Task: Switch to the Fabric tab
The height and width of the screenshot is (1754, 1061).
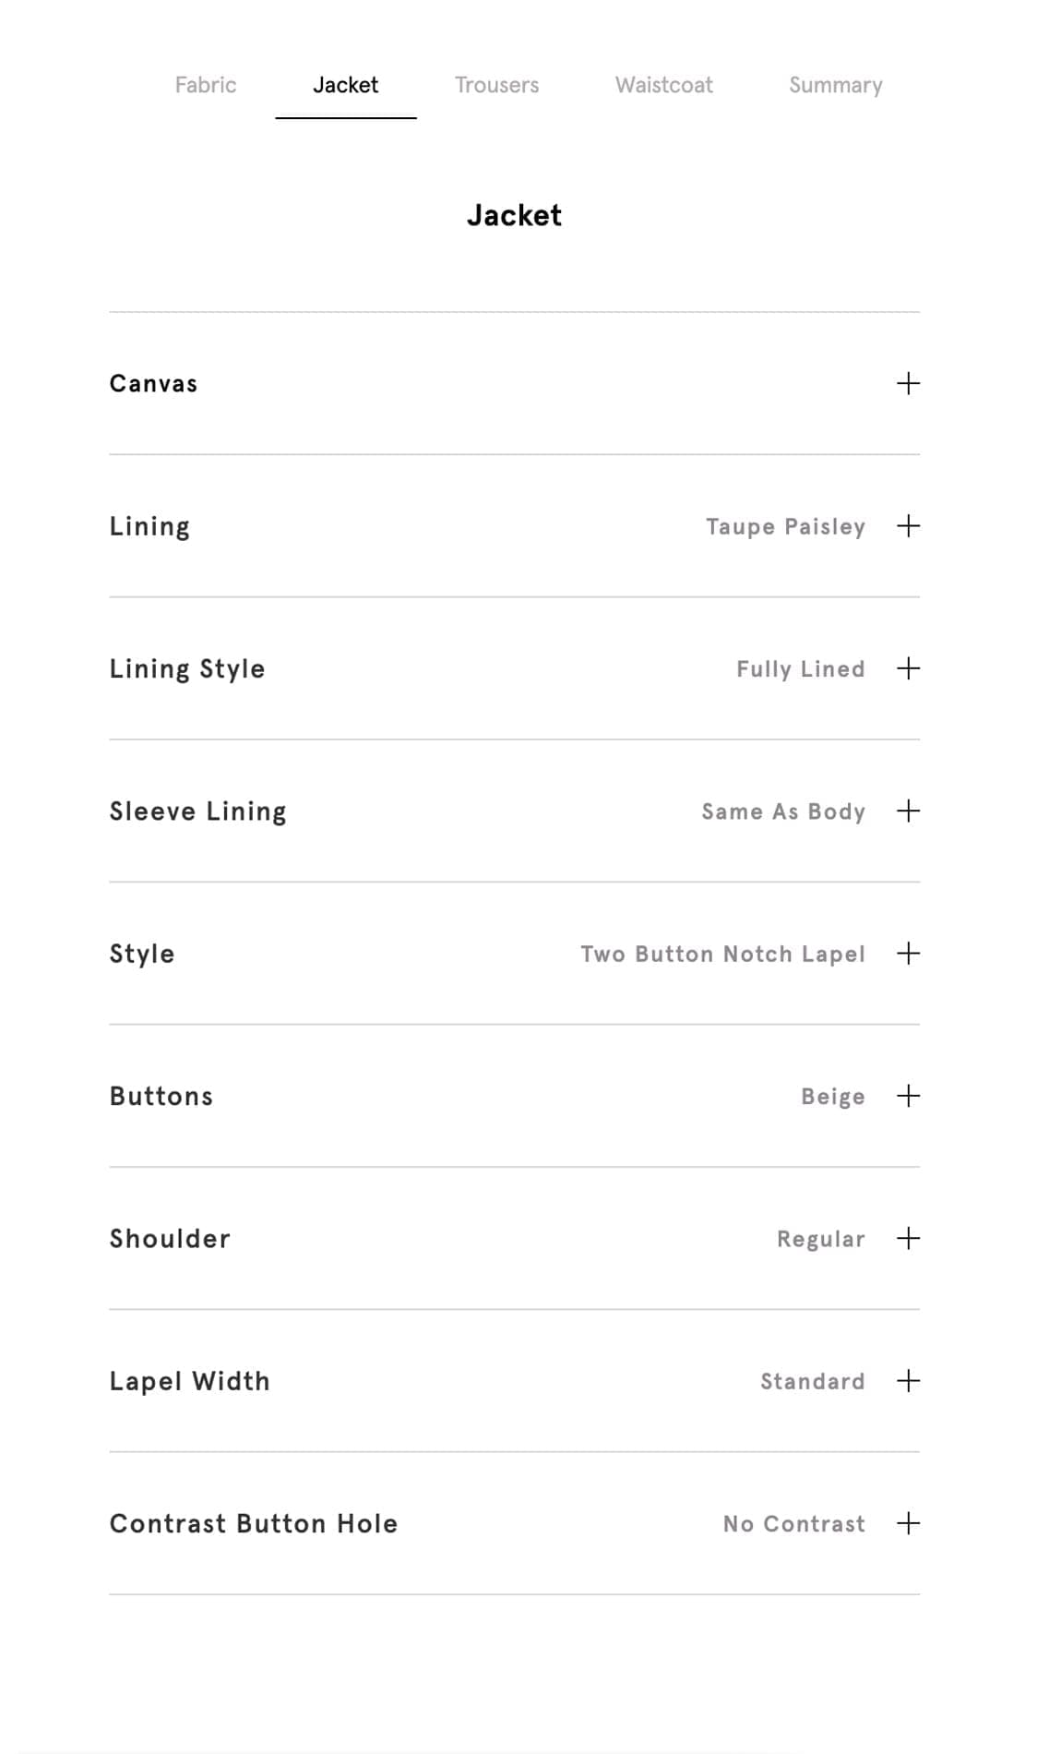Action: click(x=206, y=85)
